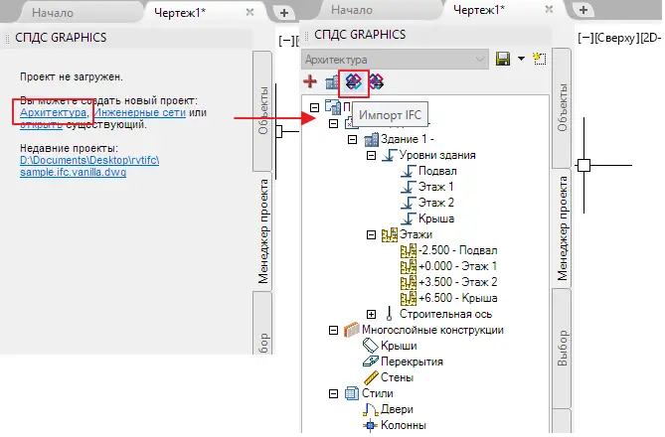Click the Уровни здания level icon
The width and height of the screenshot is (665, 437).
coord(390,155)
